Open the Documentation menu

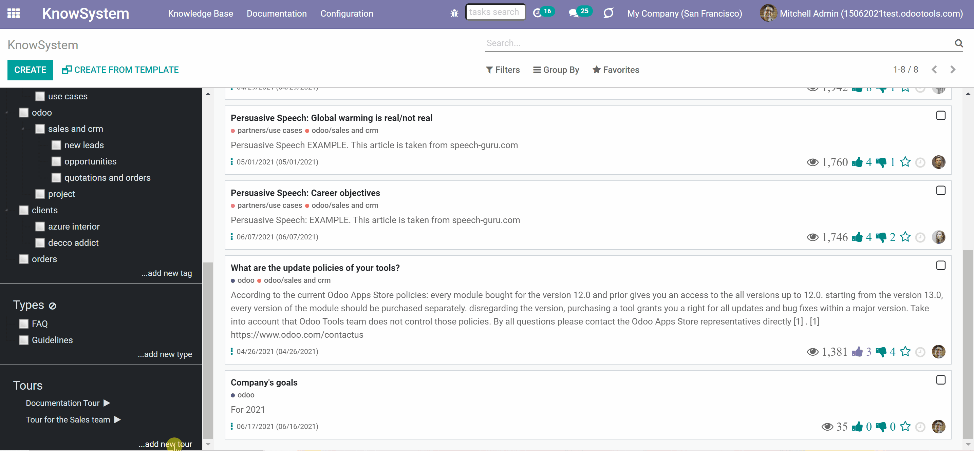coord(276,14)
